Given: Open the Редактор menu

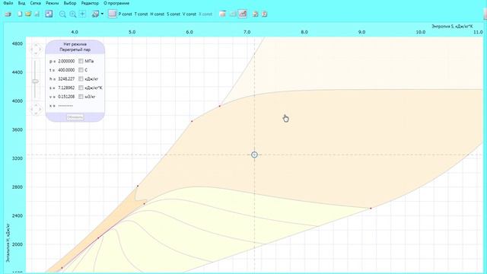Looking at the screenshot, I should pyautogui.click(x=90, y=3).
